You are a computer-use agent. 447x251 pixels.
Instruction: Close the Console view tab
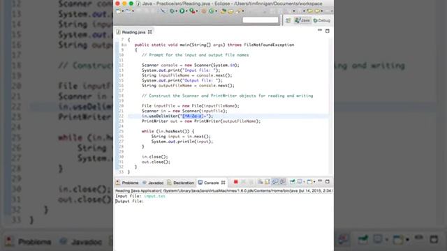223,183
